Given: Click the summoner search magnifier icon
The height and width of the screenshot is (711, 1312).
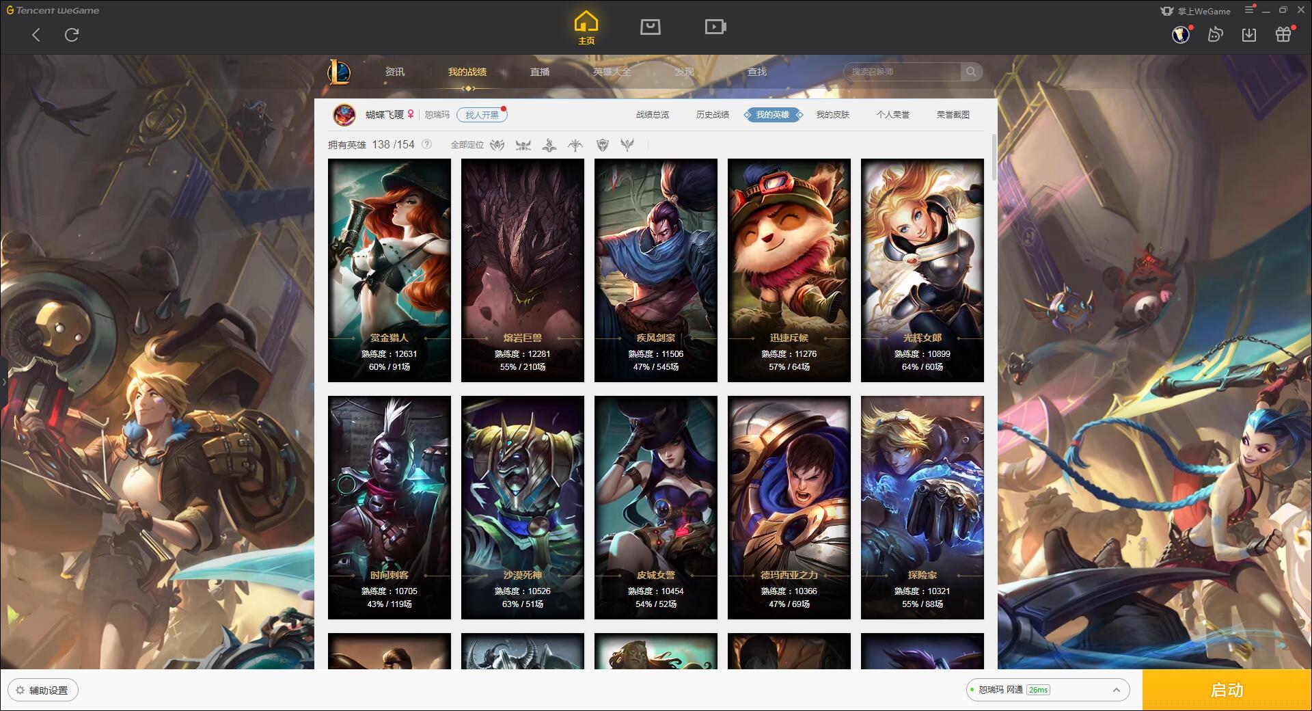Looking at the screenshot, I should [971, 72].
